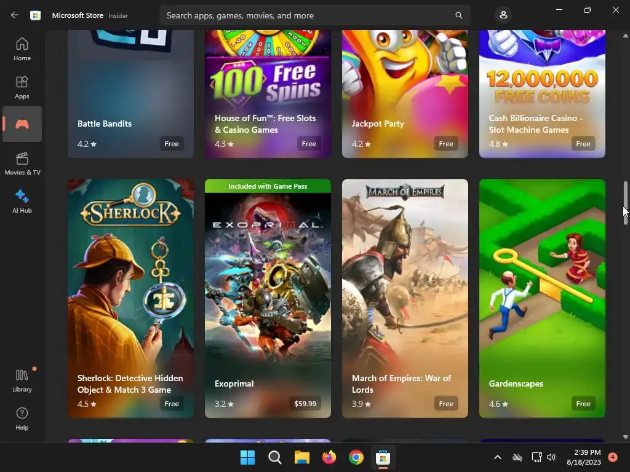The image size is (630, 472).
Task: Click Free button on Sherlock game
Action: [172, 404]
